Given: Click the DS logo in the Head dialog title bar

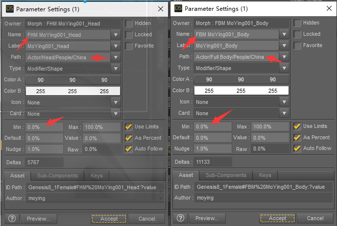Looking at the screenshot, I should coord(9,8).
